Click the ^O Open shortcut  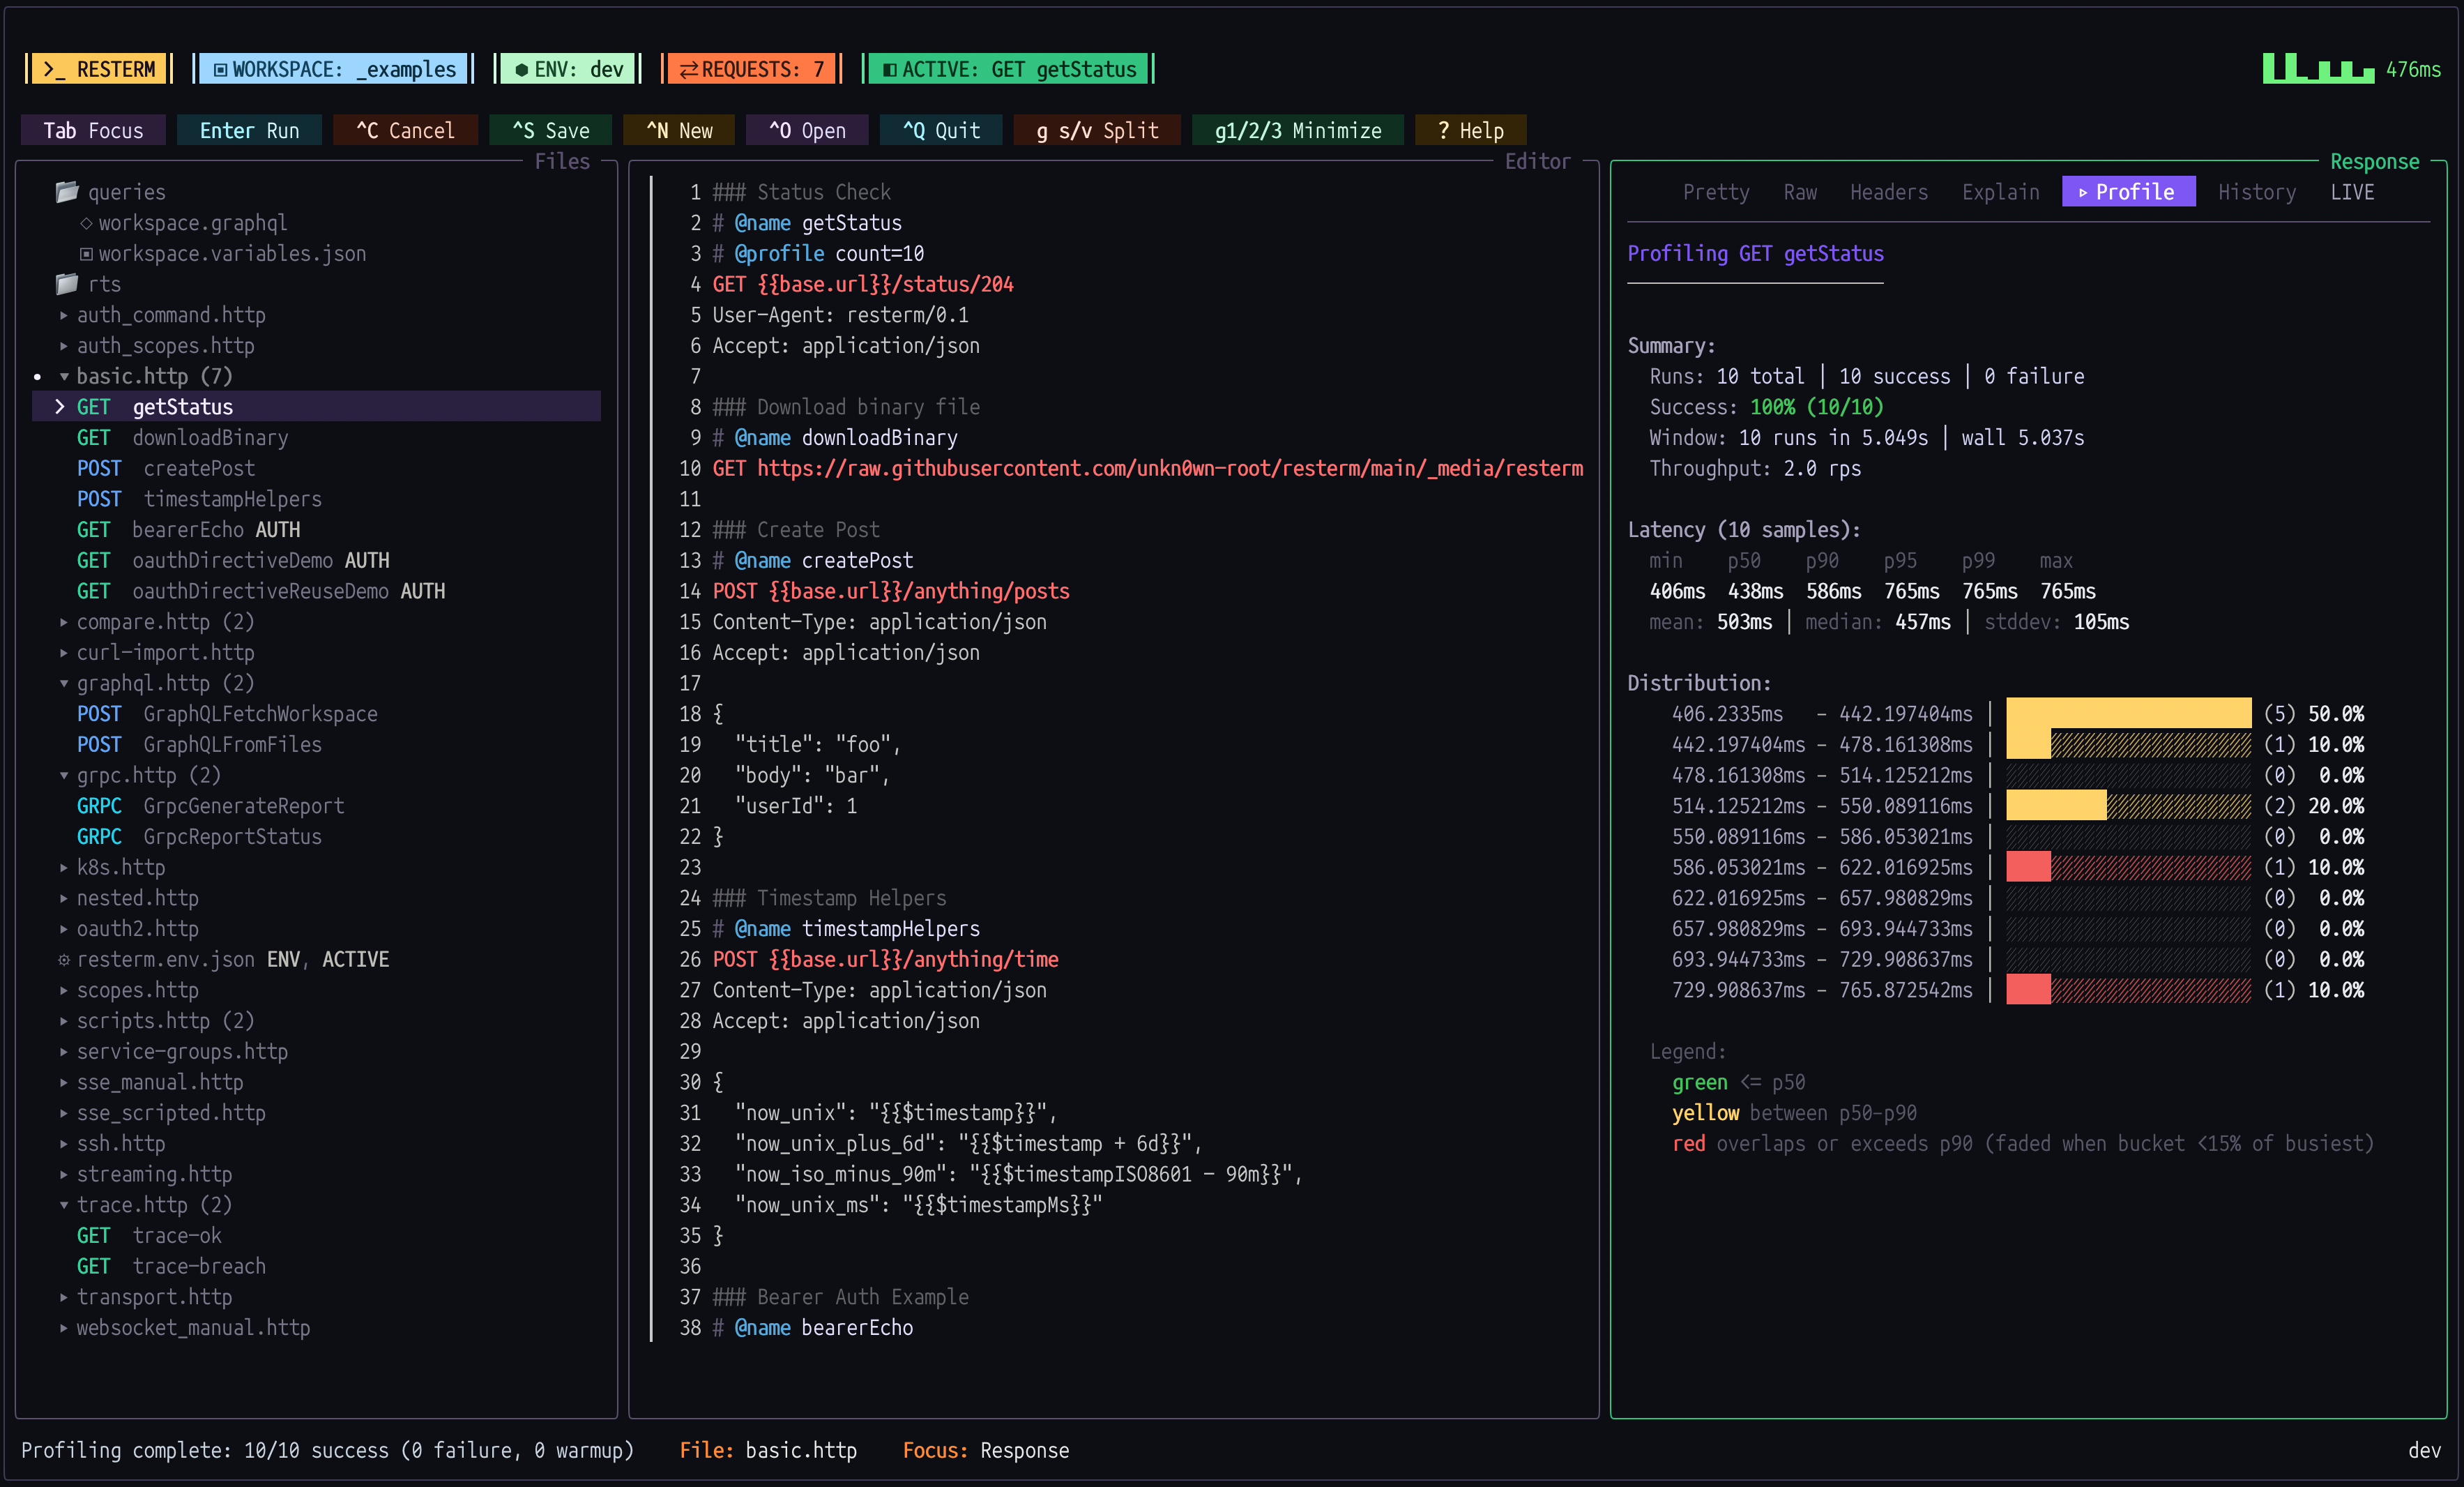click(x=807, y=130)
